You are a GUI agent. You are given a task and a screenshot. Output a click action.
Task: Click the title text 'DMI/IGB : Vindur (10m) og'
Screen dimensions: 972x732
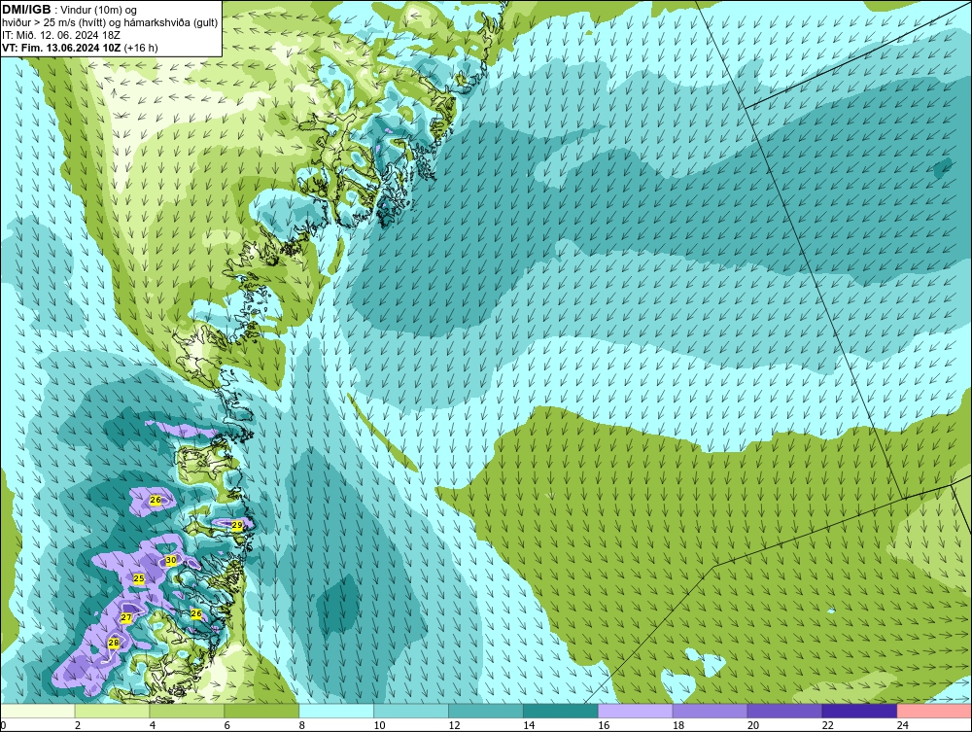70,10
